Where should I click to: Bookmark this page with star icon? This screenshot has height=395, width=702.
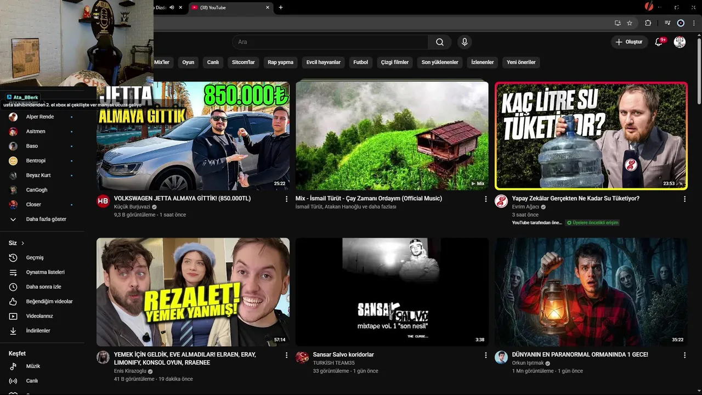630,23
